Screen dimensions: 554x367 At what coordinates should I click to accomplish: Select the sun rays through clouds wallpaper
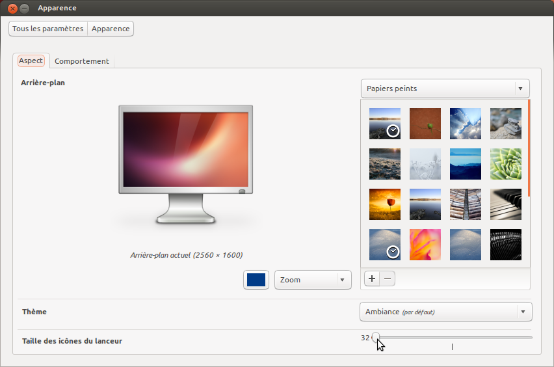click(x=466, y=124)
